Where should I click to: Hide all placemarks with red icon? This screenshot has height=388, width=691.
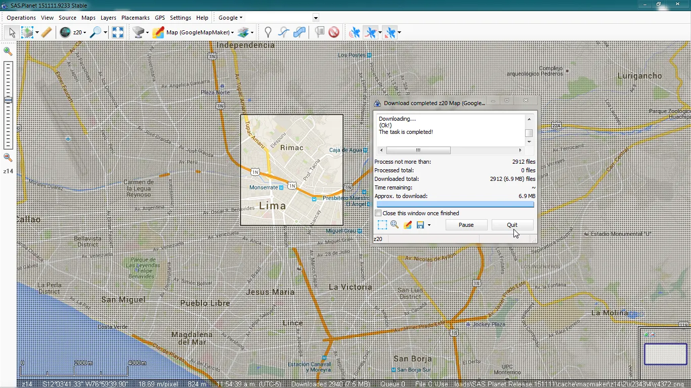[x=334, y=32]
